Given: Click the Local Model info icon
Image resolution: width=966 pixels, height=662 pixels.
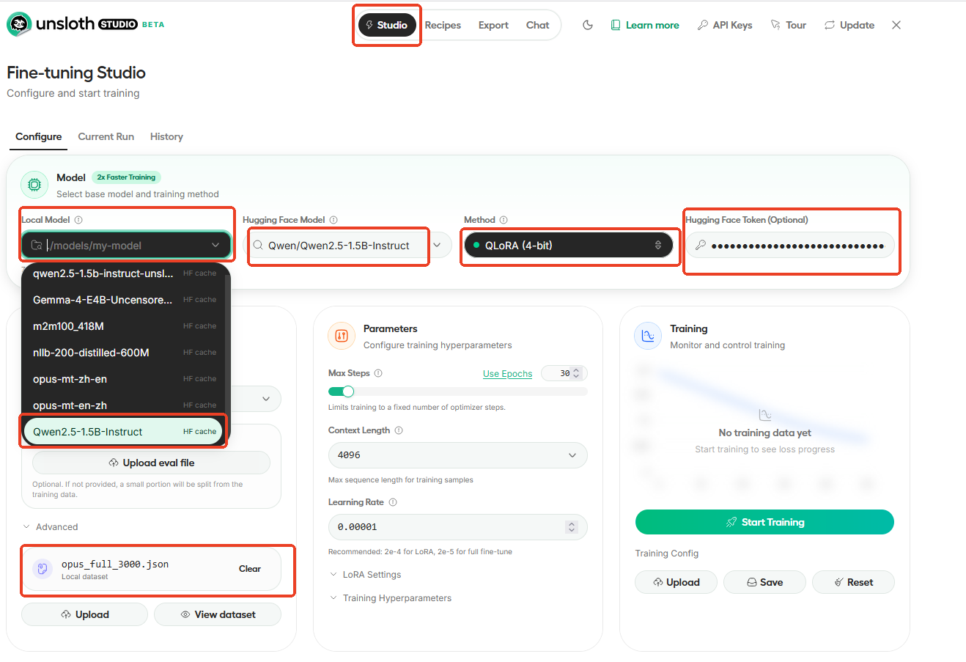Looking at the screenshot, I should pyautogui.click(x=78, y=220).
